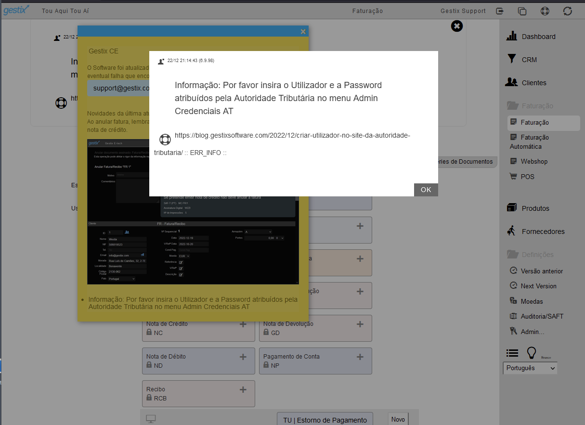Click support@gestix email in yellow notice
Screen dimensions: 585x425
coord(121,88)
